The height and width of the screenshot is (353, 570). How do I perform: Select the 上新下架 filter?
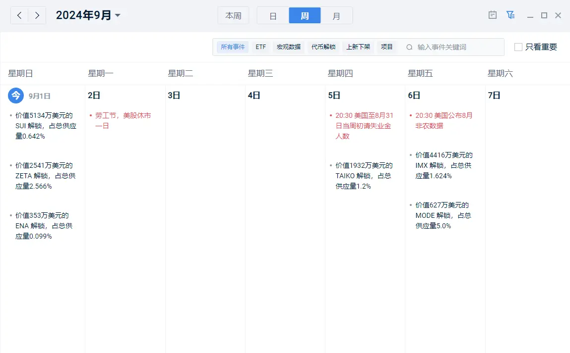tap(358, 47)
